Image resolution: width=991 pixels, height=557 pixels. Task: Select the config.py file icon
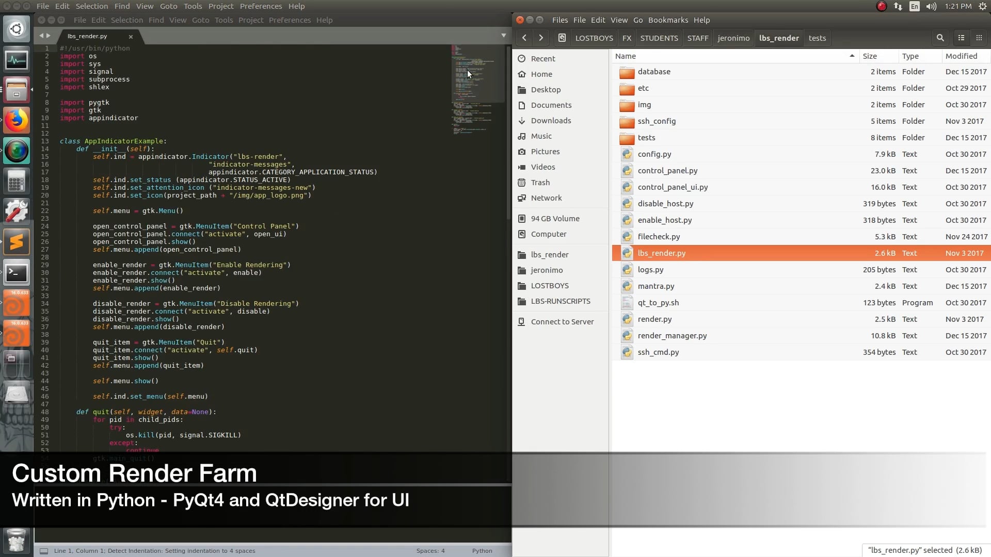click(x=627, y=154)
